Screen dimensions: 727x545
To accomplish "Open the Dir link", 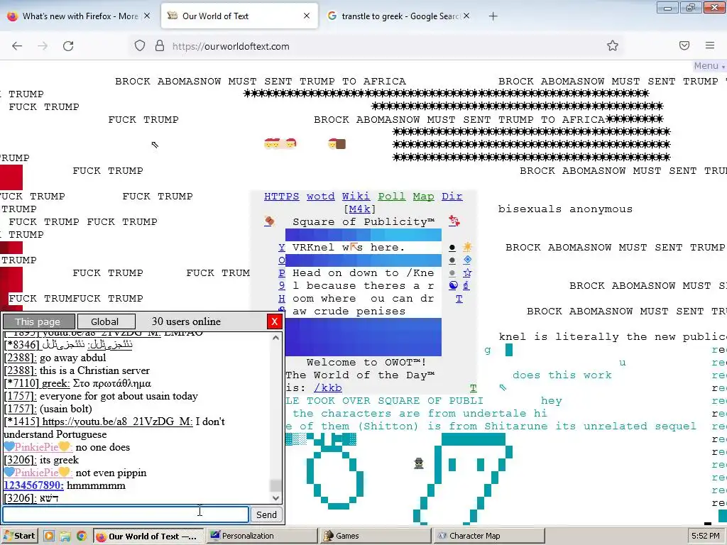I will (x=452, y=196).
